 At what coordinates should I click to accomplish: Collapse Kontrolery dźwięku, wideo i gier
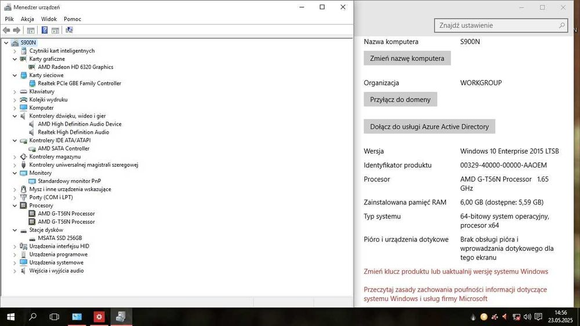click(15, 116)
